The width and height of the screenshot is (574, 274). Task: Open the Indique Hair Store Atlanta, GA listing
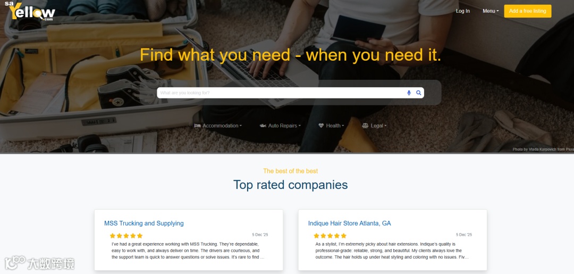coord(350,223)
